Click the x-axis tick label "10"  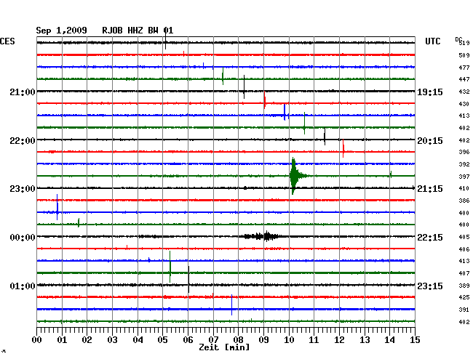(289, 340)
